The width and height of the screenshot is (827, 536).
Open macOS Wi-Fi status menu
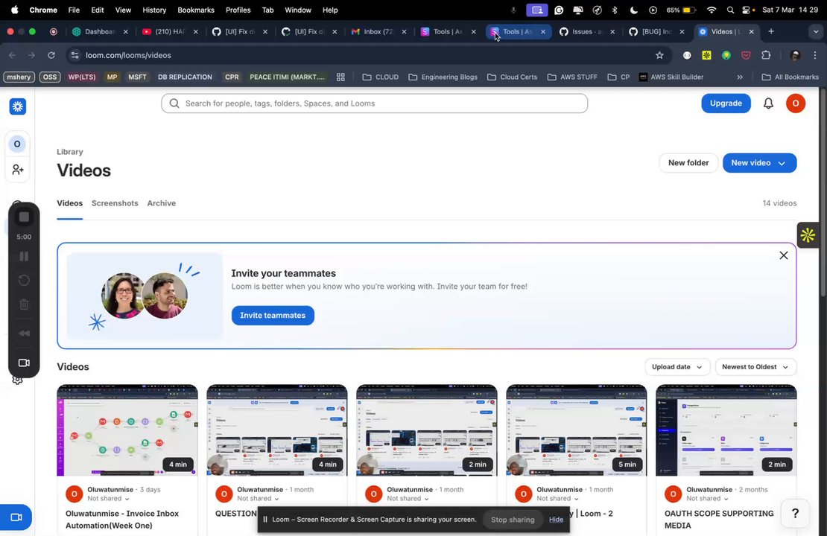coord(712,10)
